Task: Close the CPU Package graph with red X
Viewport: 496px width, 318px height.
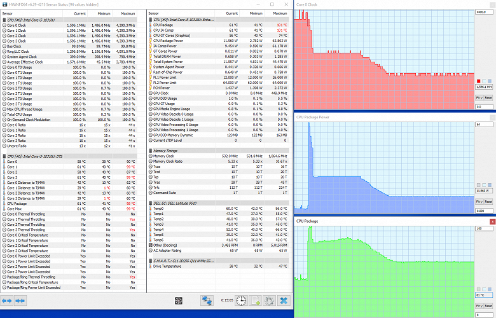Action: (x=493, y=221)
